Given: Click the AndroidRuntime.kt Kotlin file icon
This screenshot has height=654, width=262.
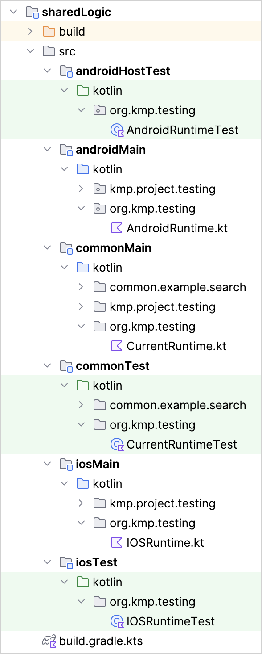Looking at the screenshot, I should (x=116, y=228).
